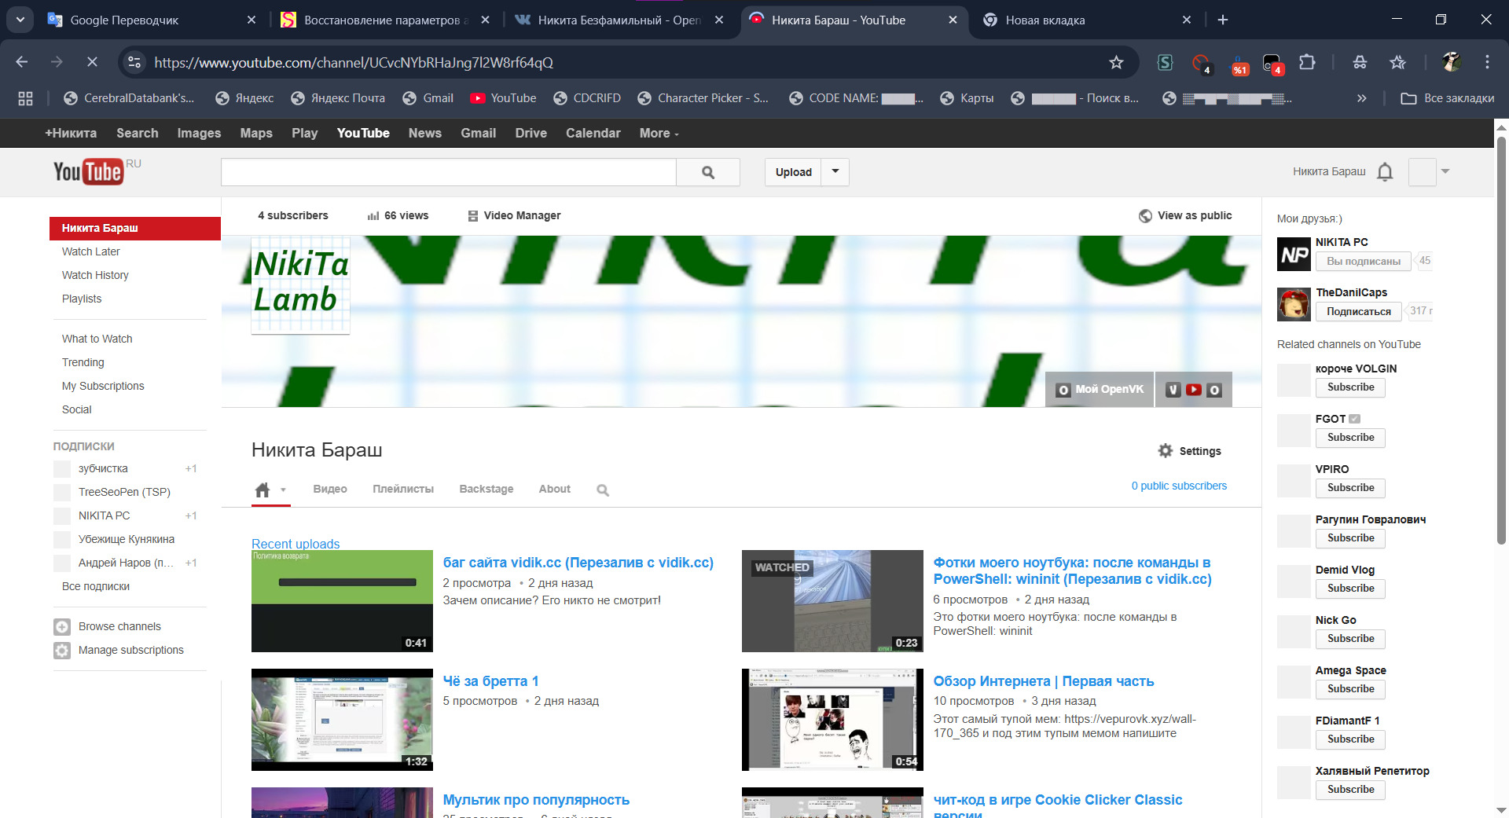This screenshot has height=818, width=1509.
Task: Open the About channel tab
Action: click(554, 489)
